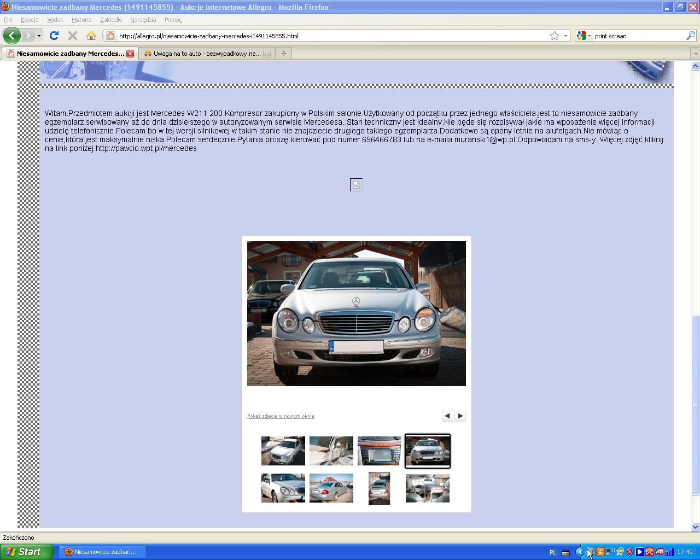Click the Avira red umbrella tray icon
Screen dimensions: 700x560
click(x=649, y=552)
